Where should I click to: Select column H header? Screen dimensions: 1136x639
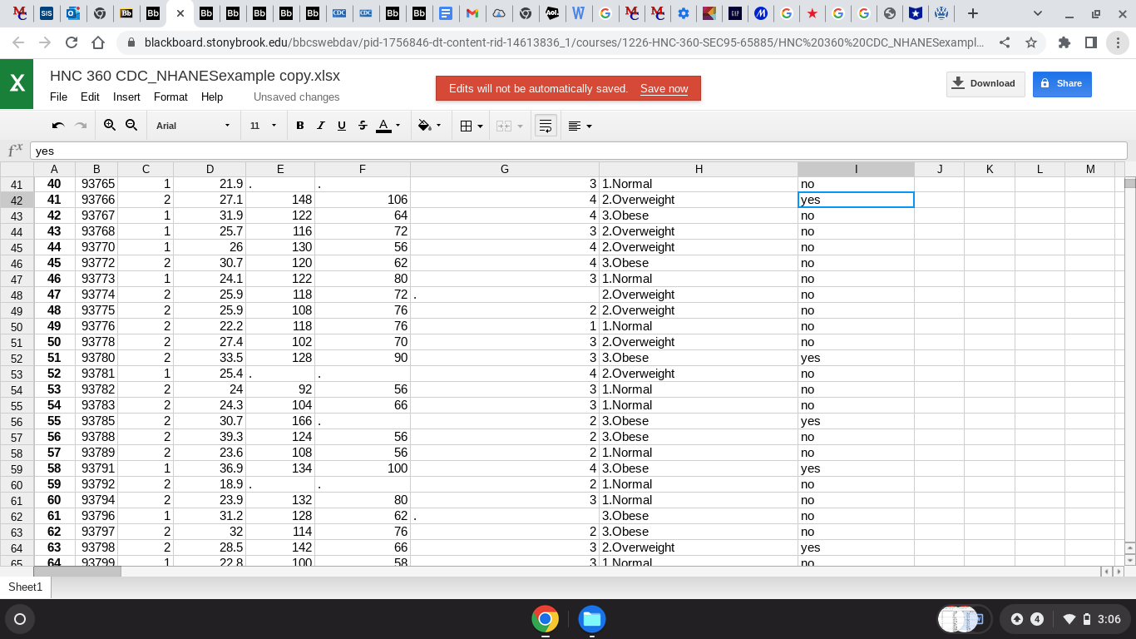coord(699,169)
